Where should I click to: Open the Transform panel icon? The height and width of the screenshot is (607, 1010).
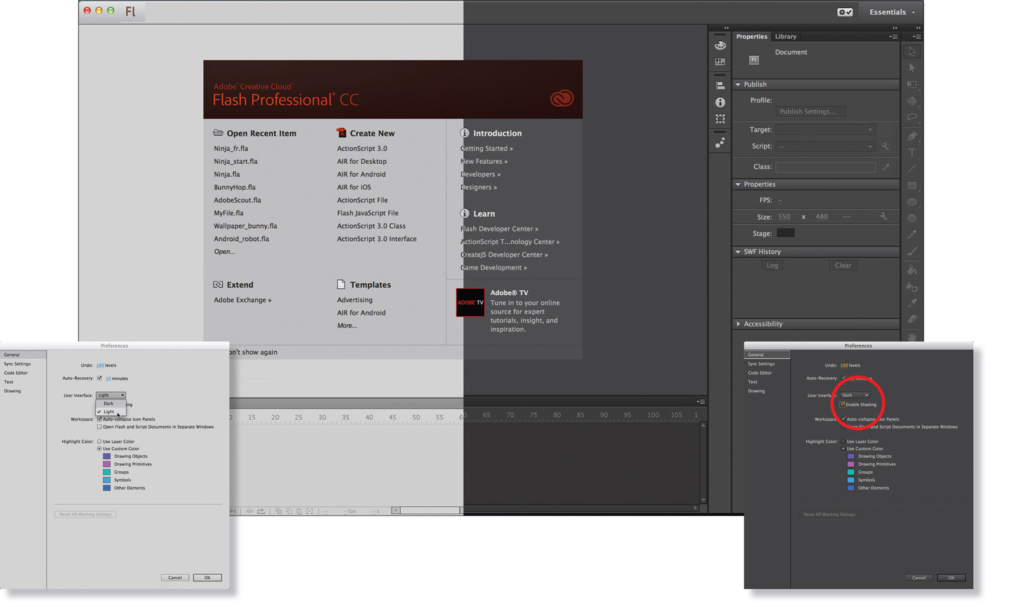pyautogui.click(x=720, y=119)
